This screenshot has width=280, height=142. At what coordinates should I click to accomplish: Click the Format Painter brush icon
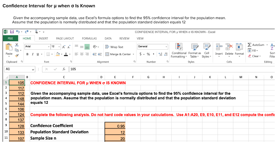pyautogui.click(x=17, y=56)
